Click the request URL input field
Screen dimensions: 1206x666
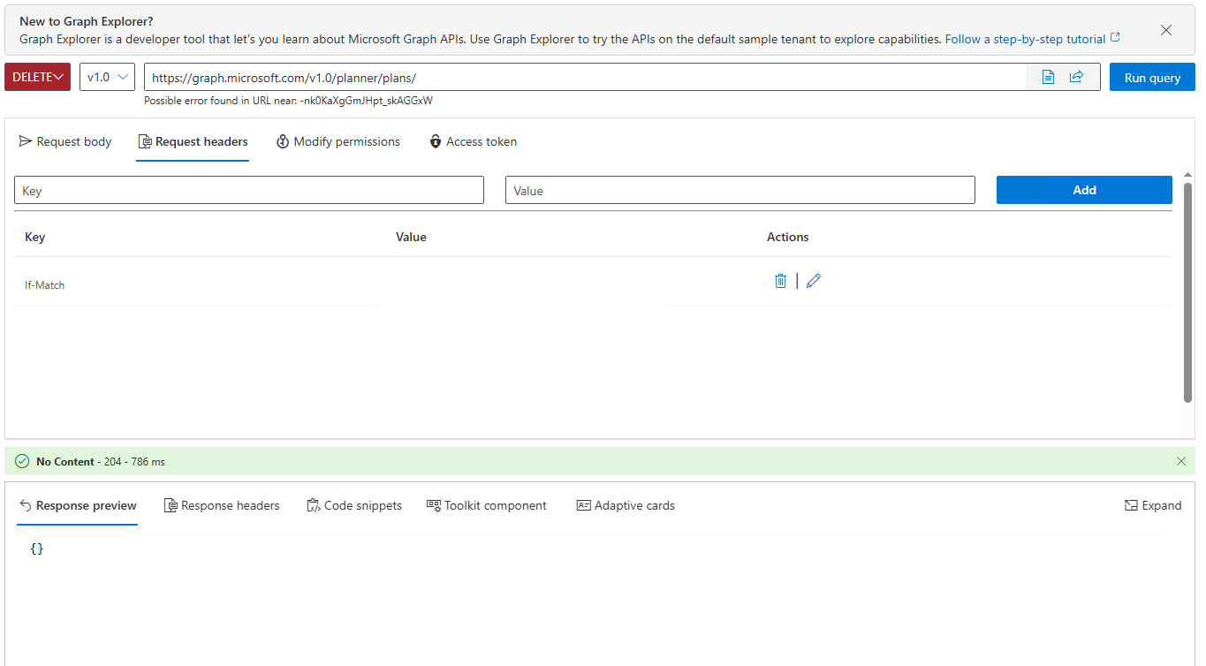pos(585,77)
